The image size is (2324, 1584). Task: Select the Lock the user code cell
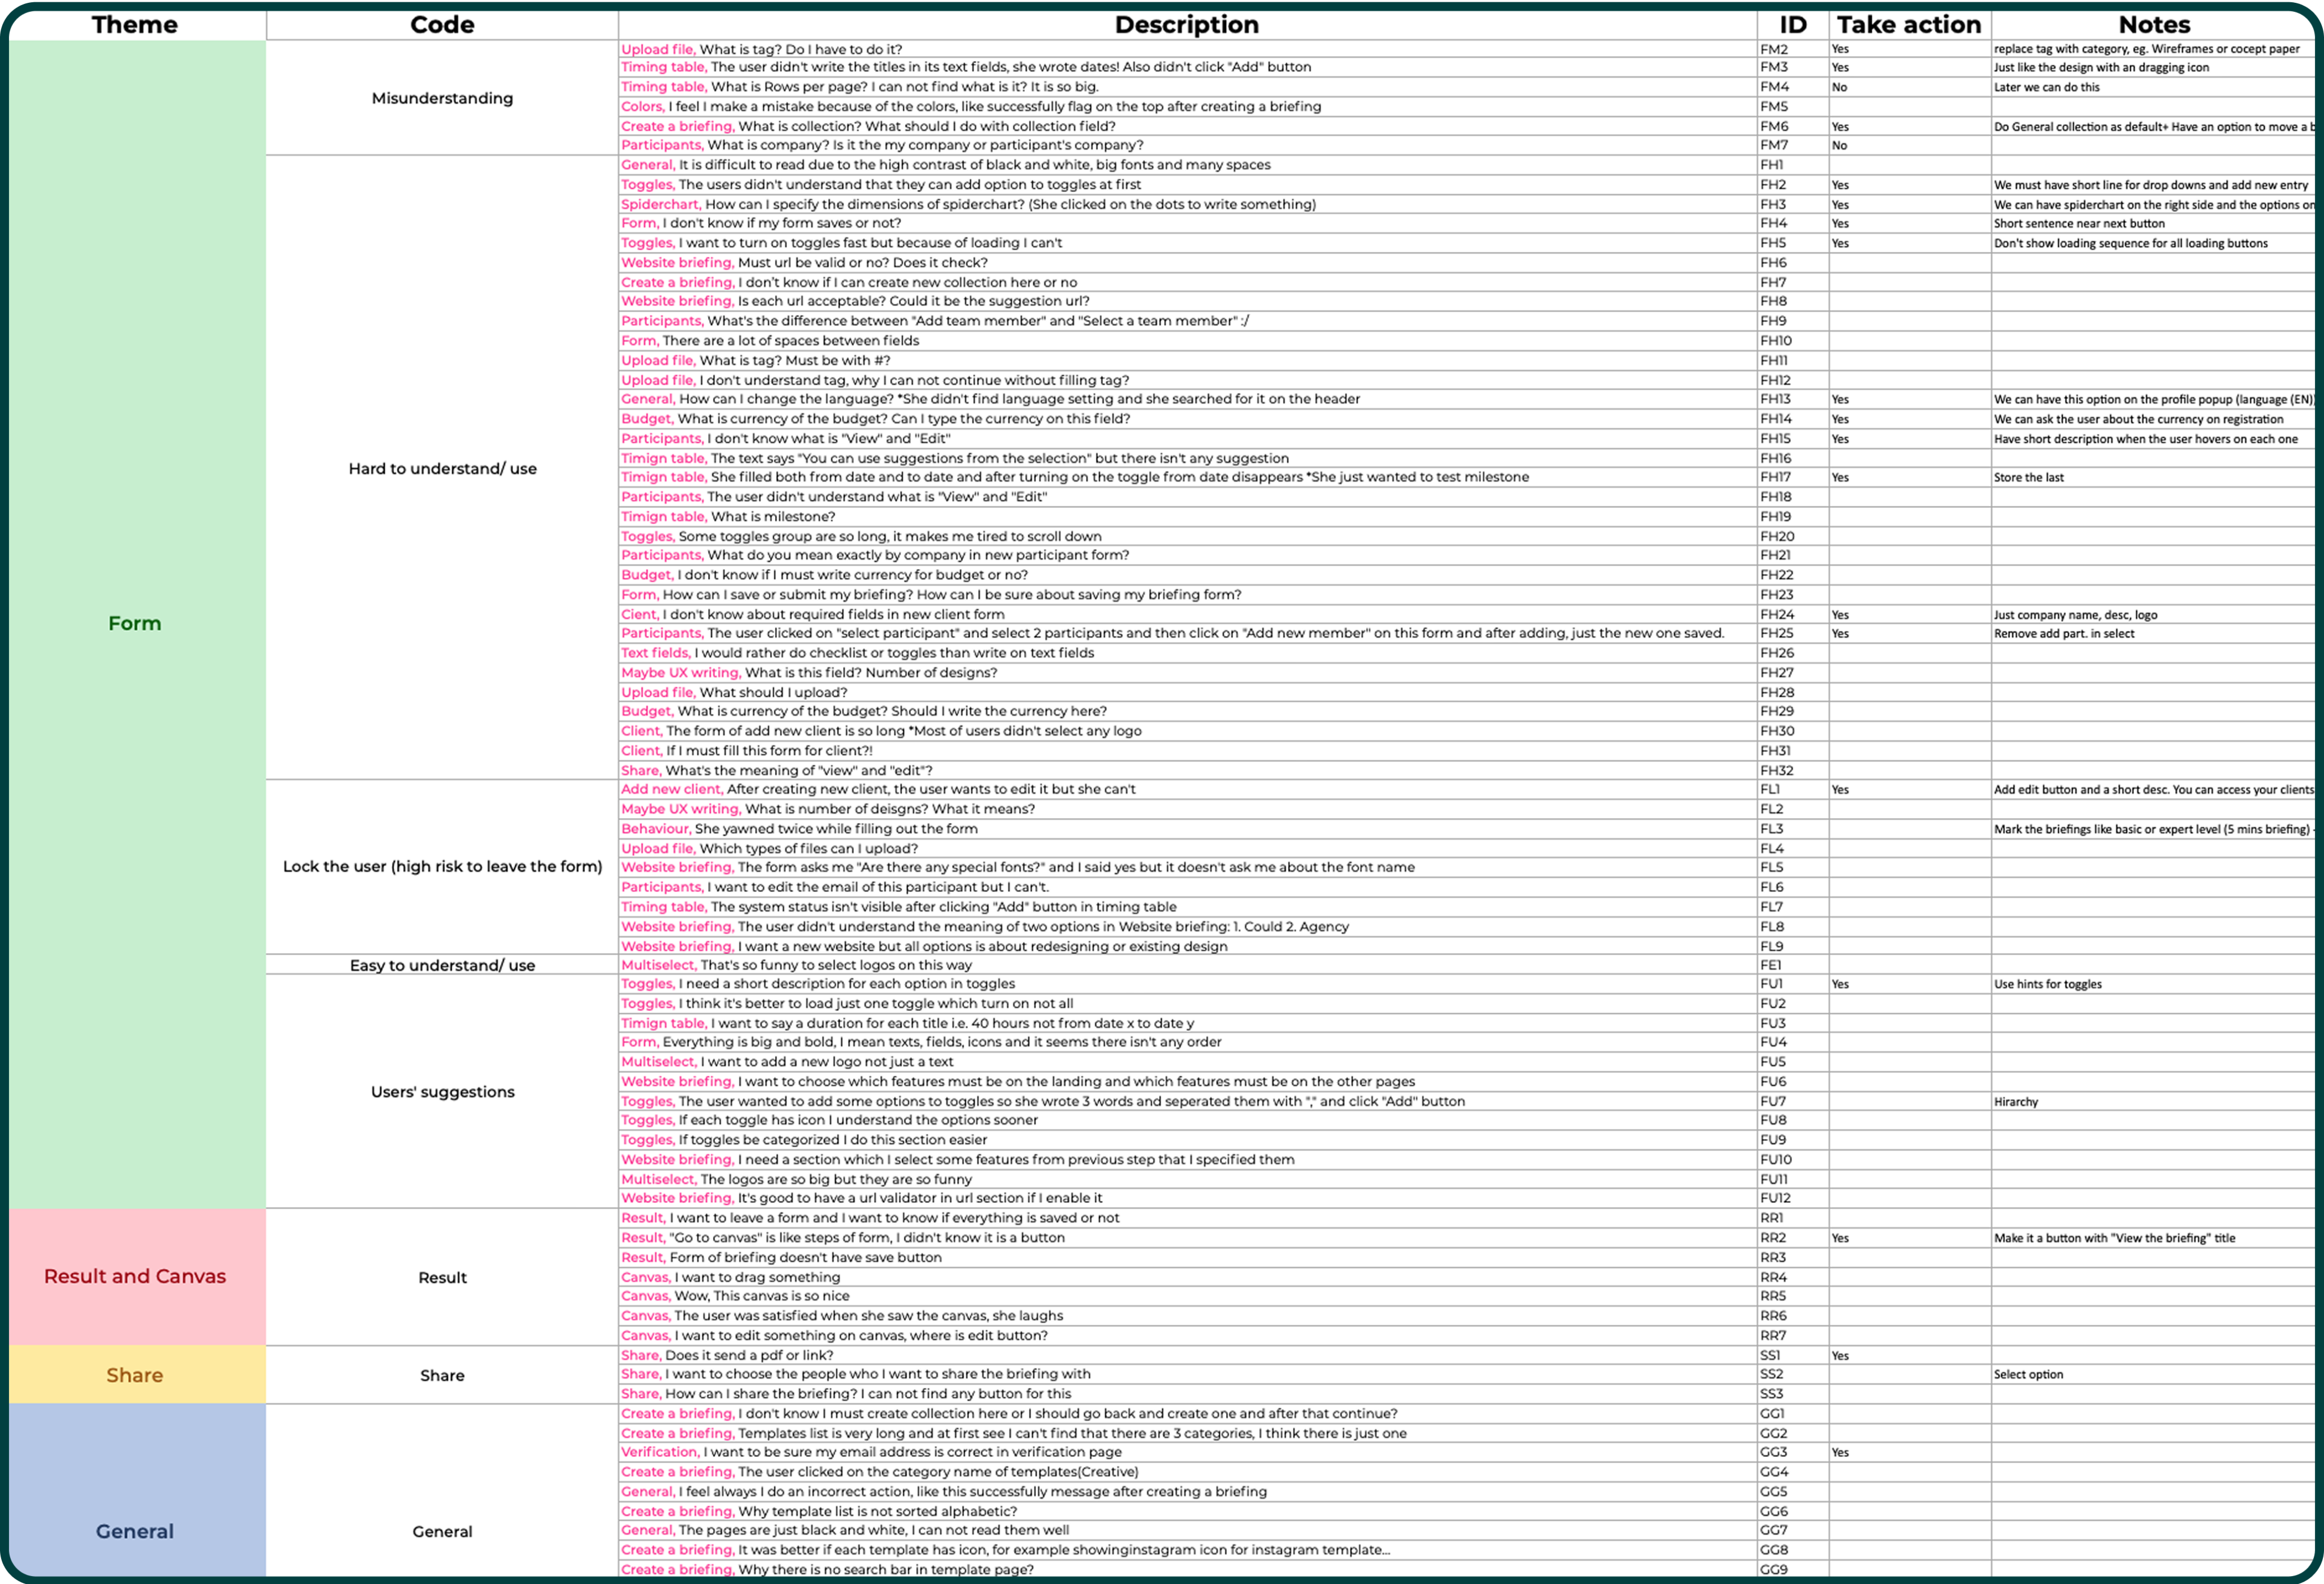click(442, 866)
